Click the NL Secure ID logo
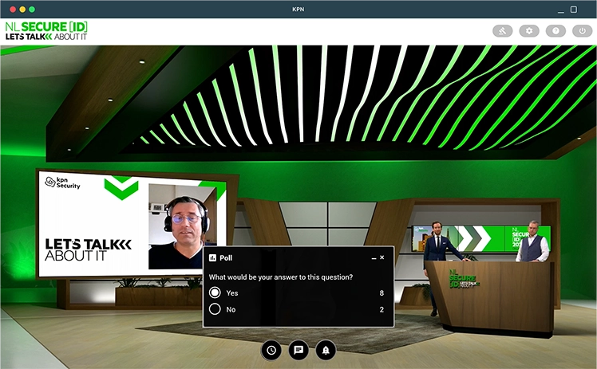The width and height of the screenshot is (597, 369). (46, 31)
